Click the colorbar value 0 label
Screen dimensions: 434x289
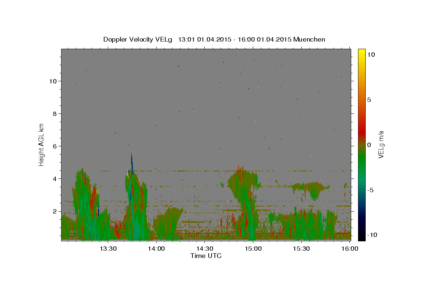pos(369,145)
